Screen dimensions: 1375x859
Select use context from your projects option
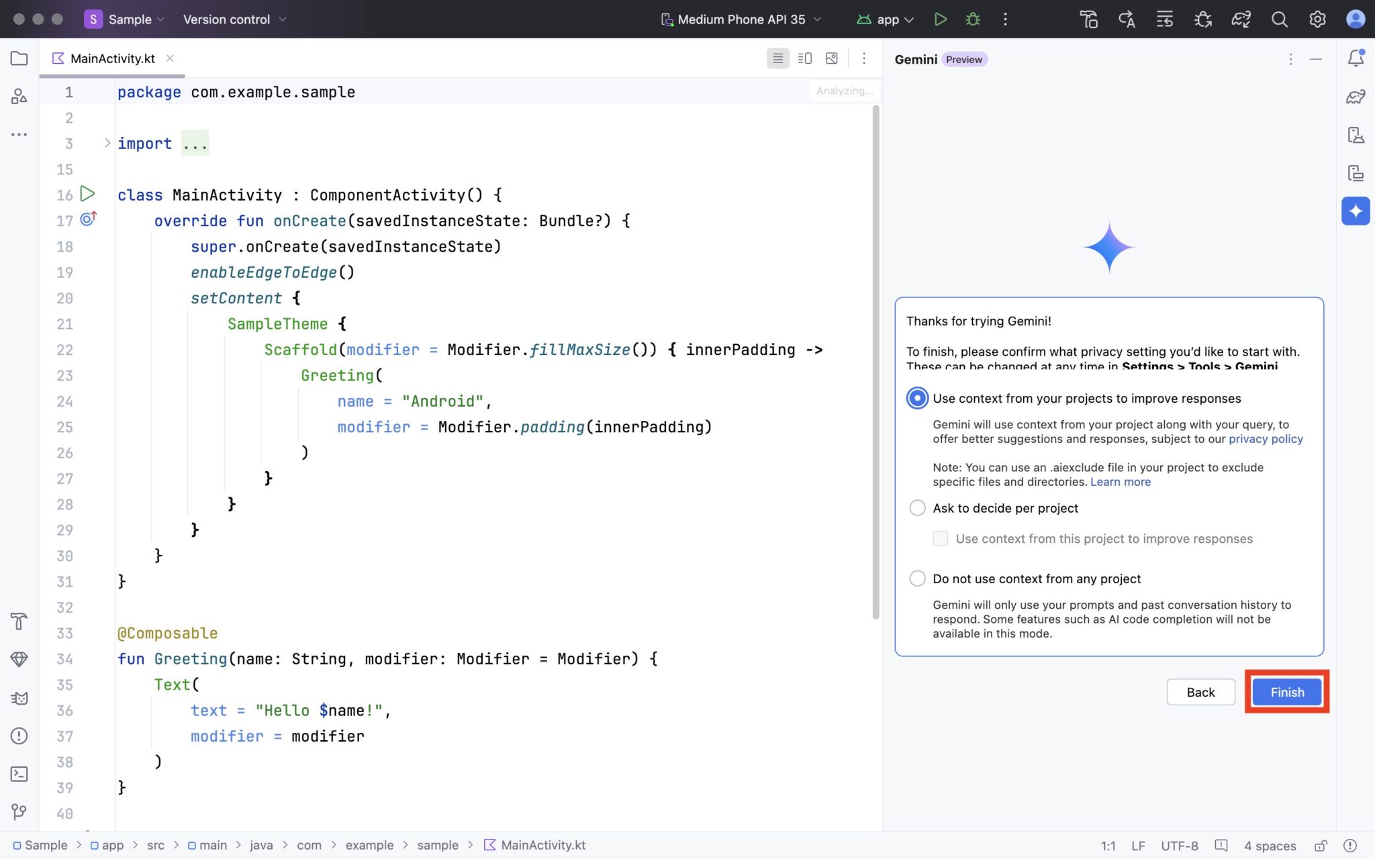[x=917, y=398]
